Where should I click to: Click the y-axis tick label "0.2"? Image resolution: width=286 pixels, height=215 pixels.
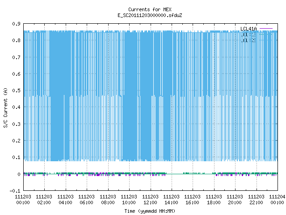pos(16,141)
